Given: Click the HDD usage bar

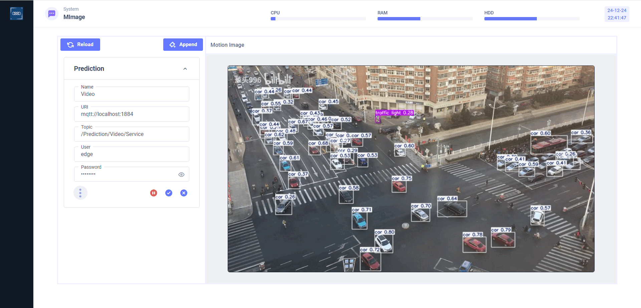Looking at the screenshot, I should [x=532, y=19].
